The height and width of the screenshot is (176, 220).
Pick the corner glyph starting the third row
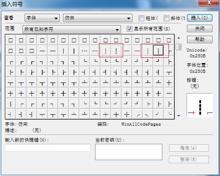(x=11, y=61)
